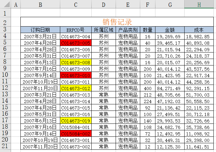Viewport: 216px width, 152px height.
Task: Click amount cell 84,271.49
Action: pos(170,88)
